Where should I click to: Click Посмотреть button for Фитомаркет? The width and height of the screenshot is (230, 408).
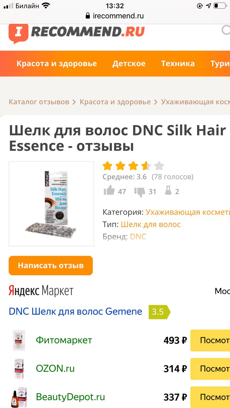(210, 340)
